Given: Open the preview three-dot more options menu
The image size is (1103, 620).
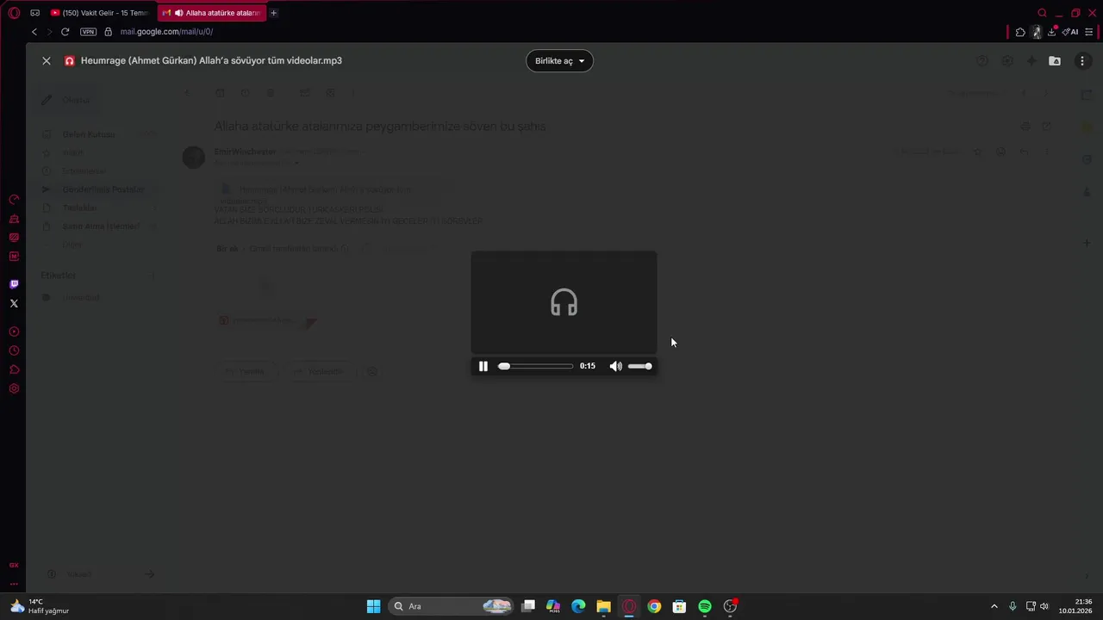Looking at the screenshot, I should click(1082, 61).
